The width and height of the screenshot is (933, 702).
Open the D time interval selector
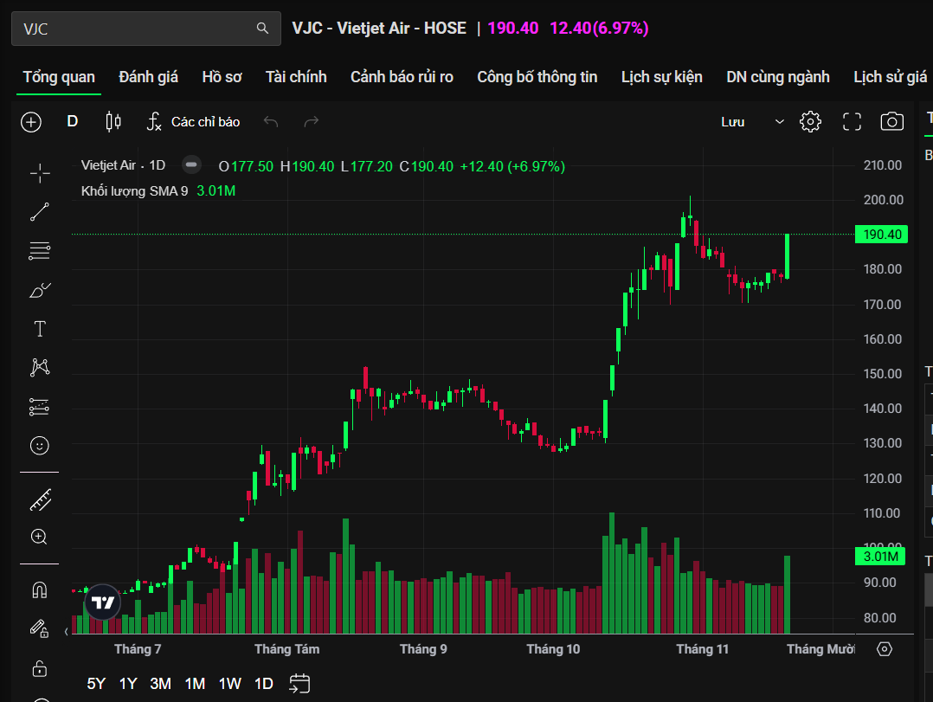(73, 122)
